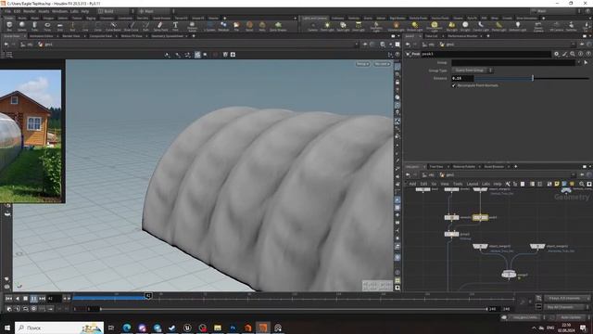Toggle Recompute Point Normals checkbox

pyautogui.click(x=454, y=85)
